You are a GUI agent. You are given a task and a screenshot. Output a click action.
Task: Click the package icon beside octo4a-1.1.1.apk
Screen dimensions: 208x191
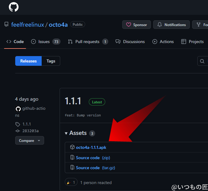[72, 147]
